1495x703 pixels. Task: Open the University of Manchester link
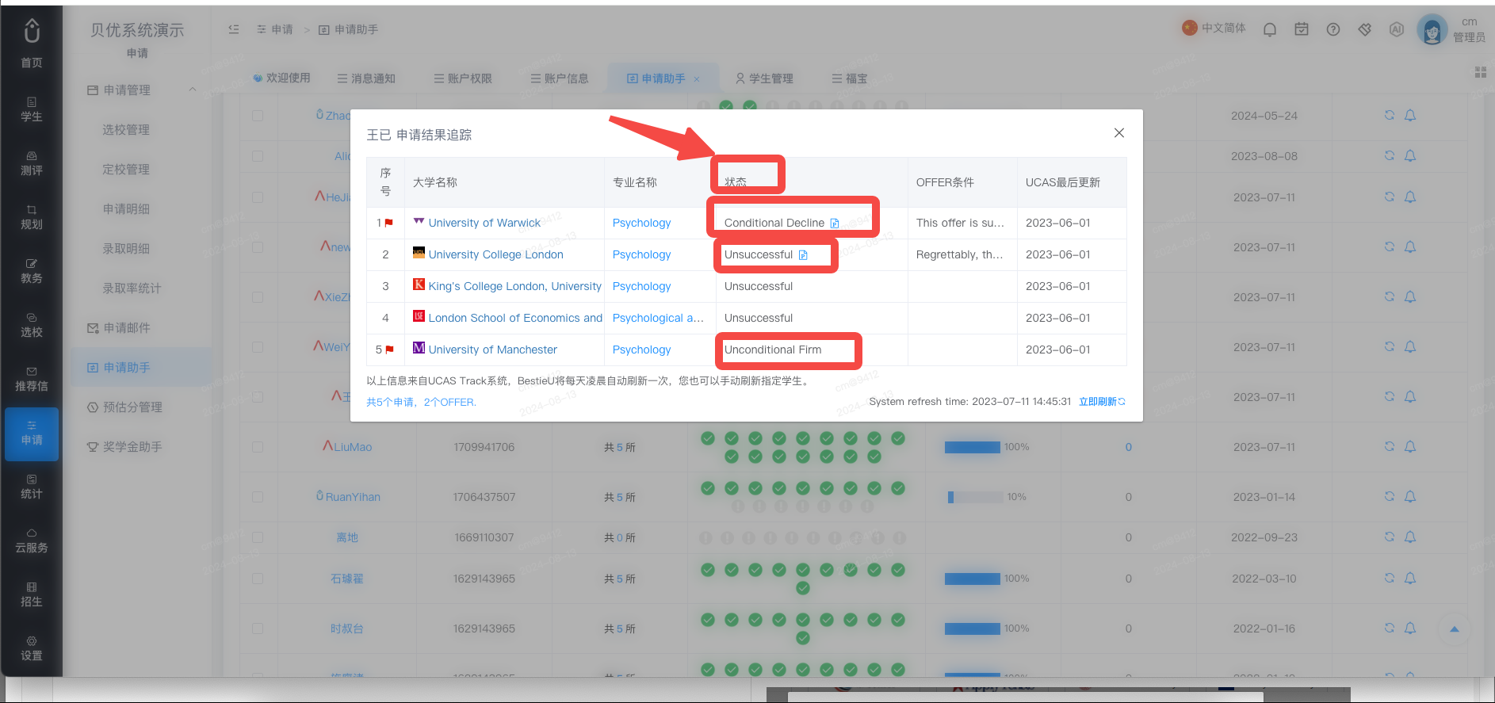pyautogui.click(x=492, y=350)
